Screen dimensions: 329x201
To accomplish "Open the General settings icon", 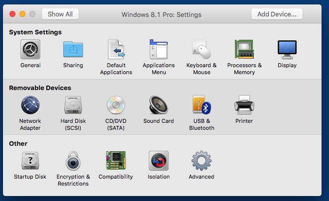I will coord(30,49).
